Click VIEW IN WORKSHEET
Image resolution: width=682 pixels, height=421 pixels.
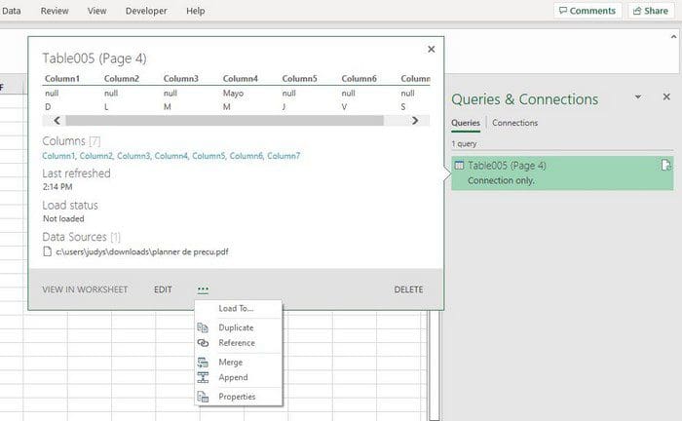85,289
